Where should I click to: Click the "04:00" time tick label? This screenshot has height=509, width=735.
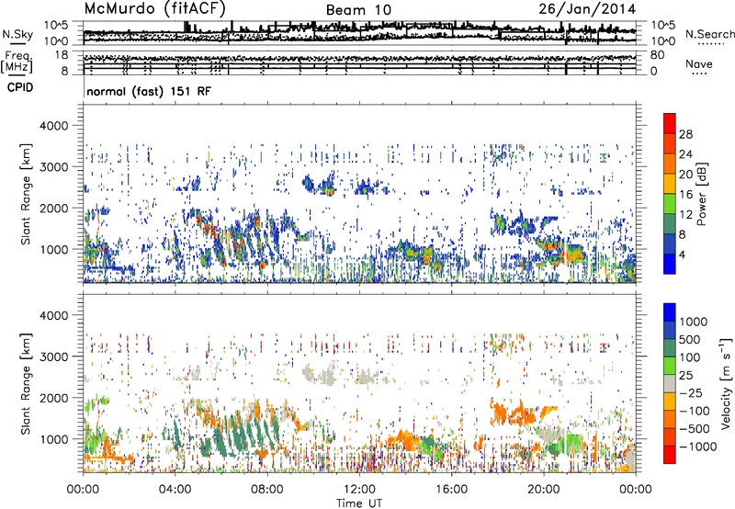[x=175, y=490]
